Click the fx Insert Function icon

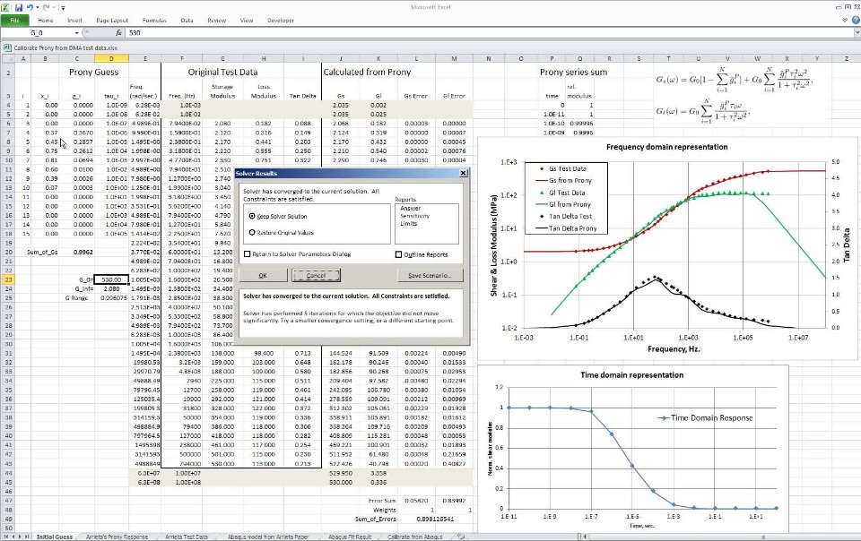120,32
